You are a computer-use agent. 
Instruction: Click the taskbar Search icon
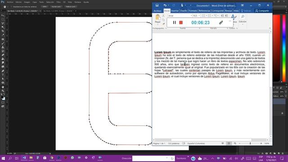(x=10, y=158)
